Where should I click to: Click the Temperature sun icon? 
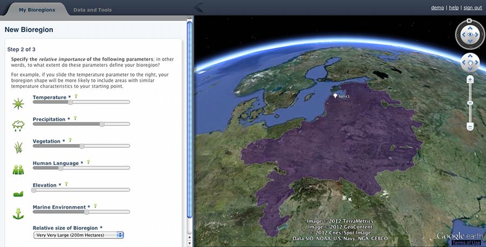[x=18, y=104]
